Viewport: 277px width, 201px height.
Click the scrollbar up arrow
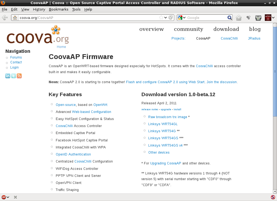click(x=275, y=25)
